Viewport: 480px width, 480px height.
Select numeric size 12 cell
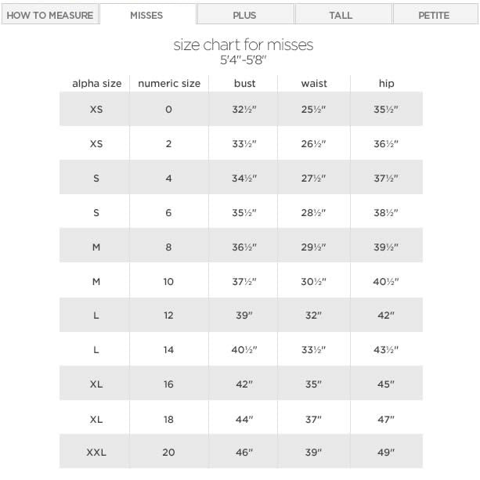tap(168, 316)
